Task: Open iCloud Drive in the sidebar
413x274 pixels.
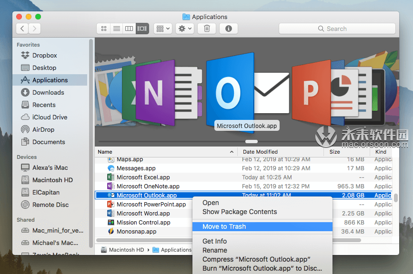Action: point(50,117)
